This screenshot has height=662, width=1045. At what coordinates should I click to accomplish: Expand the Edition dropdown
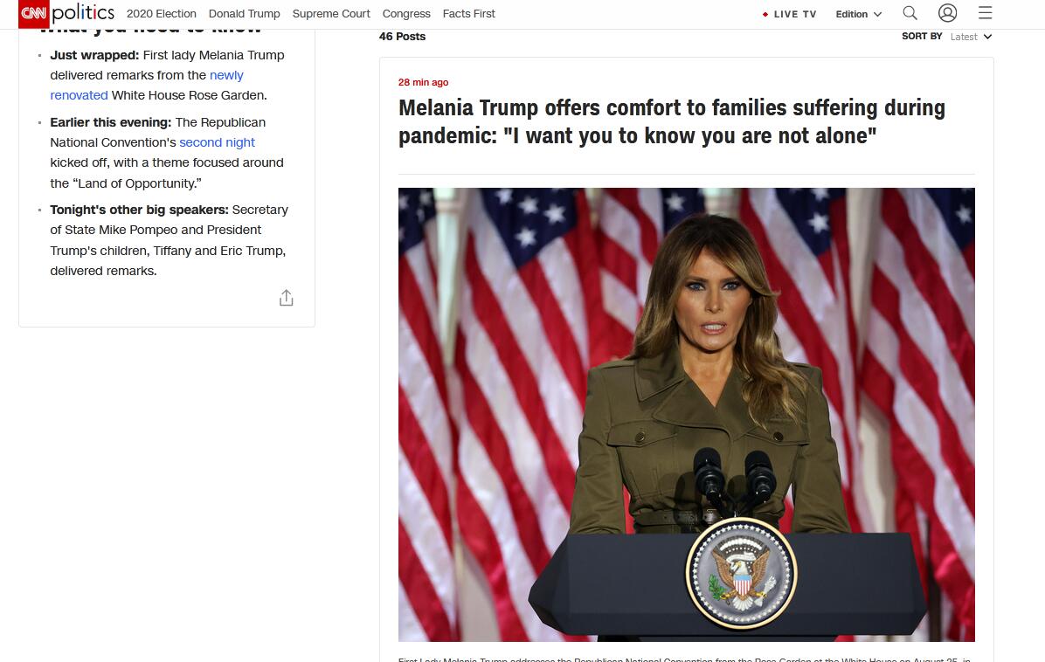point(858,14)
